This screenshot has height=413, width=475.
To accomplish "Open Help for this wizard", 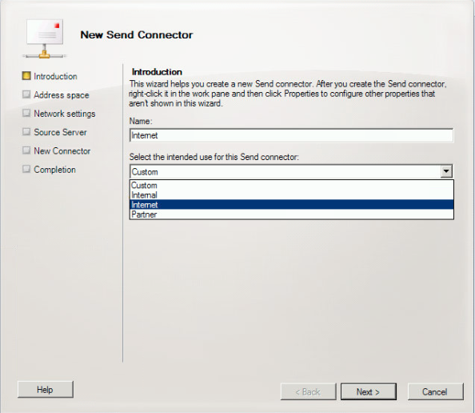I will [x=46, y=389].
